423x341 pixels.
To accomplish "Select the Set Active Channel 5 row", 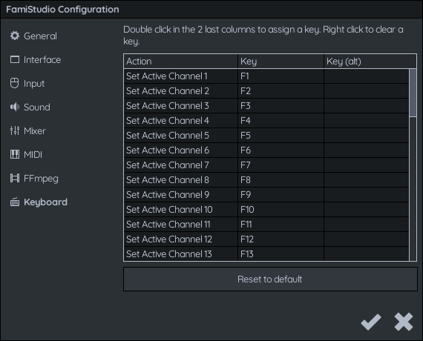I will (266, 136).
